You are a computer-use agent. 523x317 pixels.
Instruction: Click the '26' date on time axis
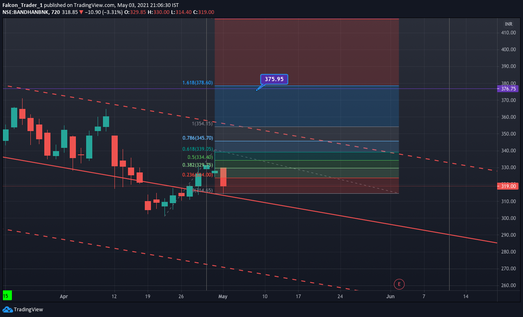181,296
